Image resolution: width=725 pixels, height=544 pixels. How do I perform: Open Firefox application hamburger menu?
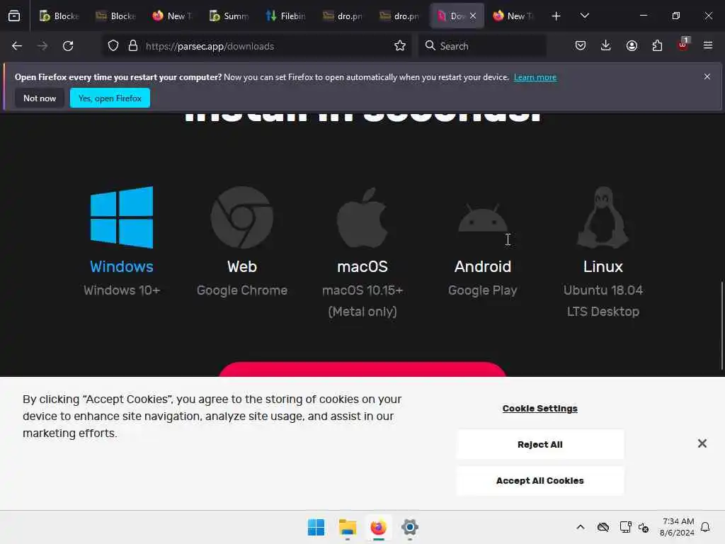pos(708,46)
